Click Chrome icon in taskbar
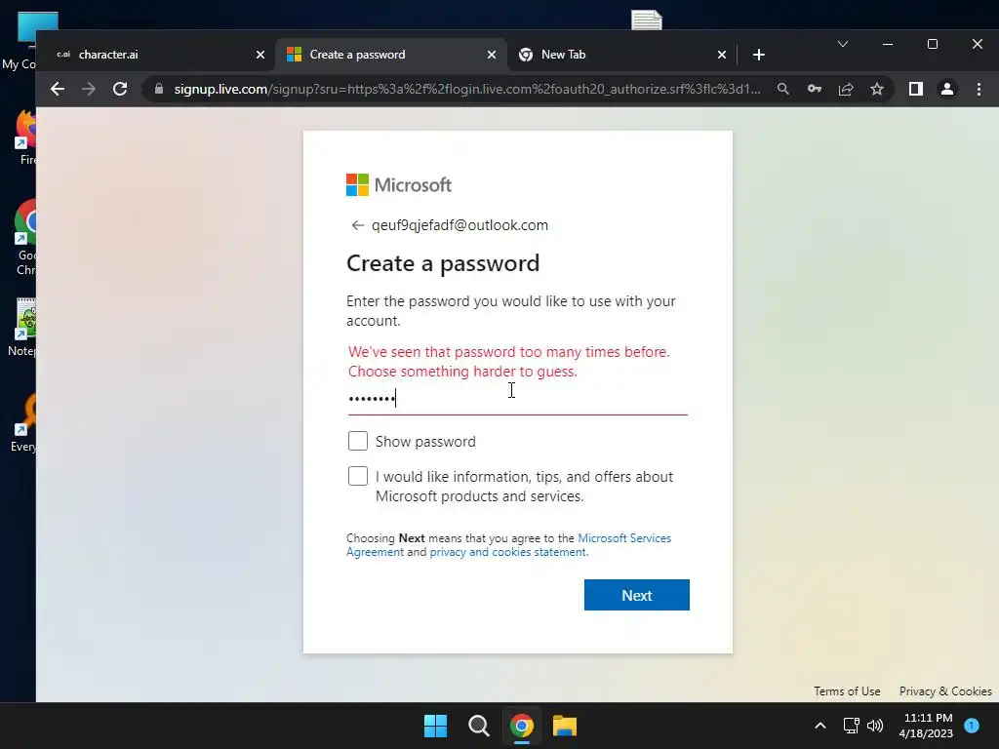Viewport: 999px width, 749px height. [x=522, y=726]
